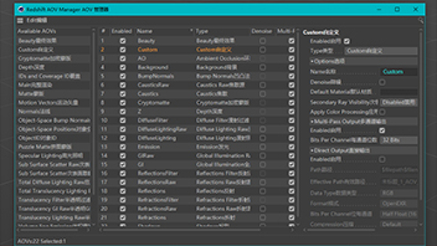Enable Denoise for the Caustics row
Image resolution: width=437 pixels, height=246 pixels.
point(262,94)
